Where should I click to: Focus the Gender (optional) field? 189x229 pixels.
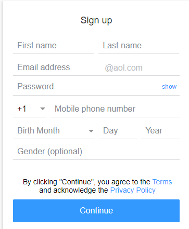(96, 152)
